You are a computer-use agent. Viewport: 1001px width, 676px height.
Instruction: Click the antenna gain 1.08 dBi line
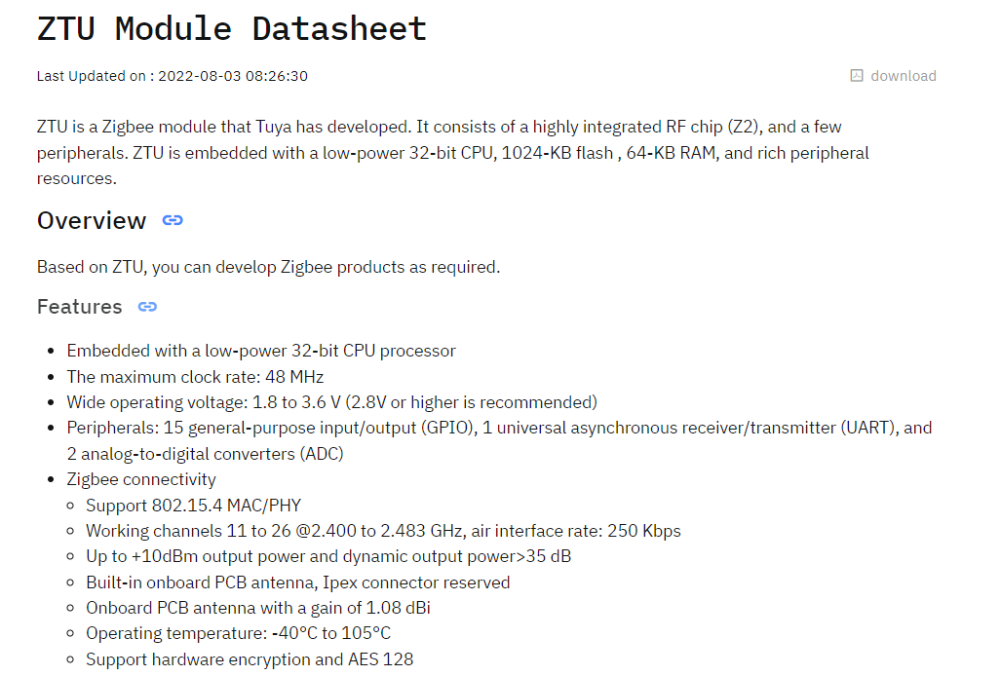(258, 608)
